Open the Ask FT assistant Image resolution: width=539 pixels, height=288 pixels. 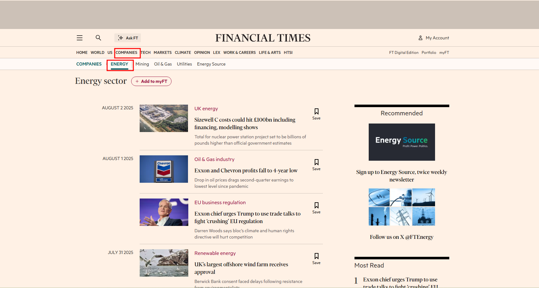click(x=128, y=38)
